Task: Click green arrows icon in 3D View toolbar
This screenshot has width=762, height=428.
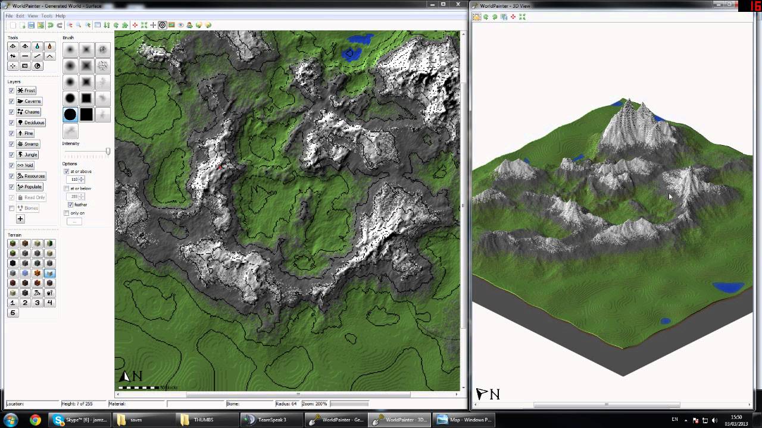Action: coord(522,17)
